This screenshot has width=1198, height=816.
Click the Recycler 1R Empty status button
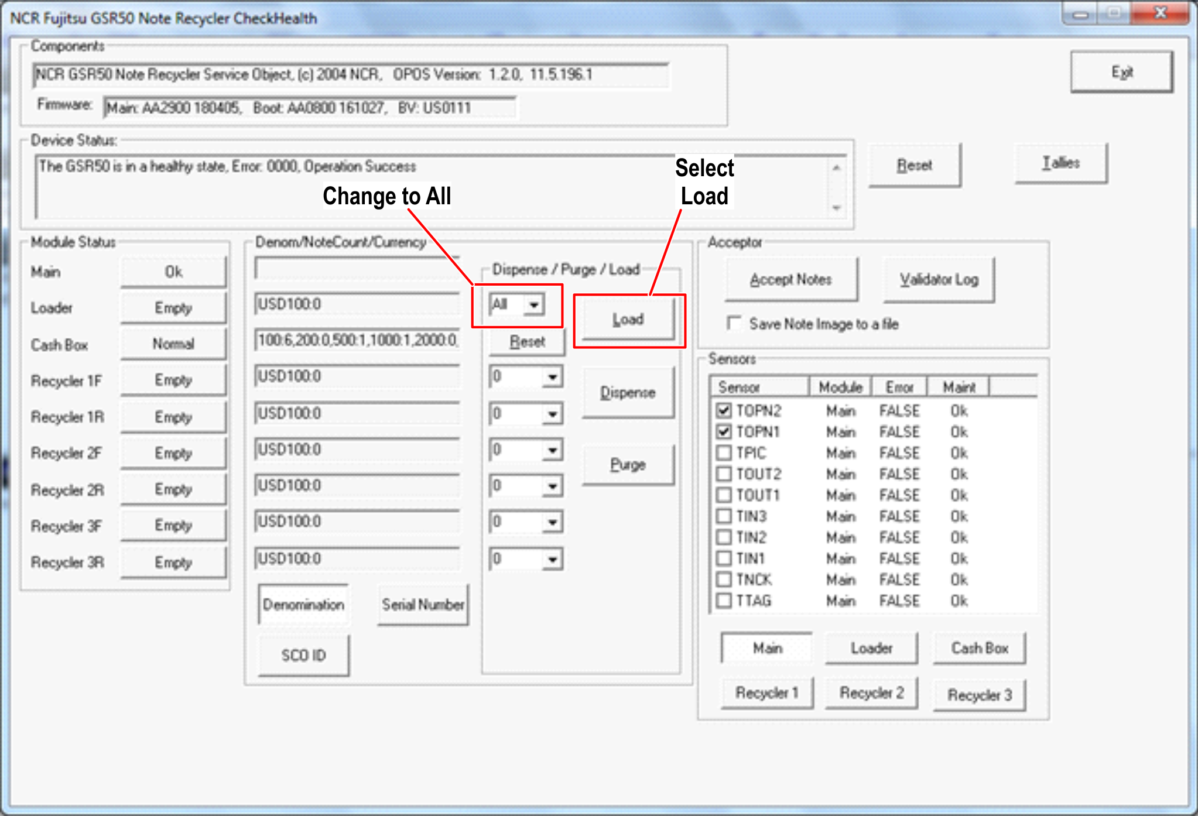point(173,417)
